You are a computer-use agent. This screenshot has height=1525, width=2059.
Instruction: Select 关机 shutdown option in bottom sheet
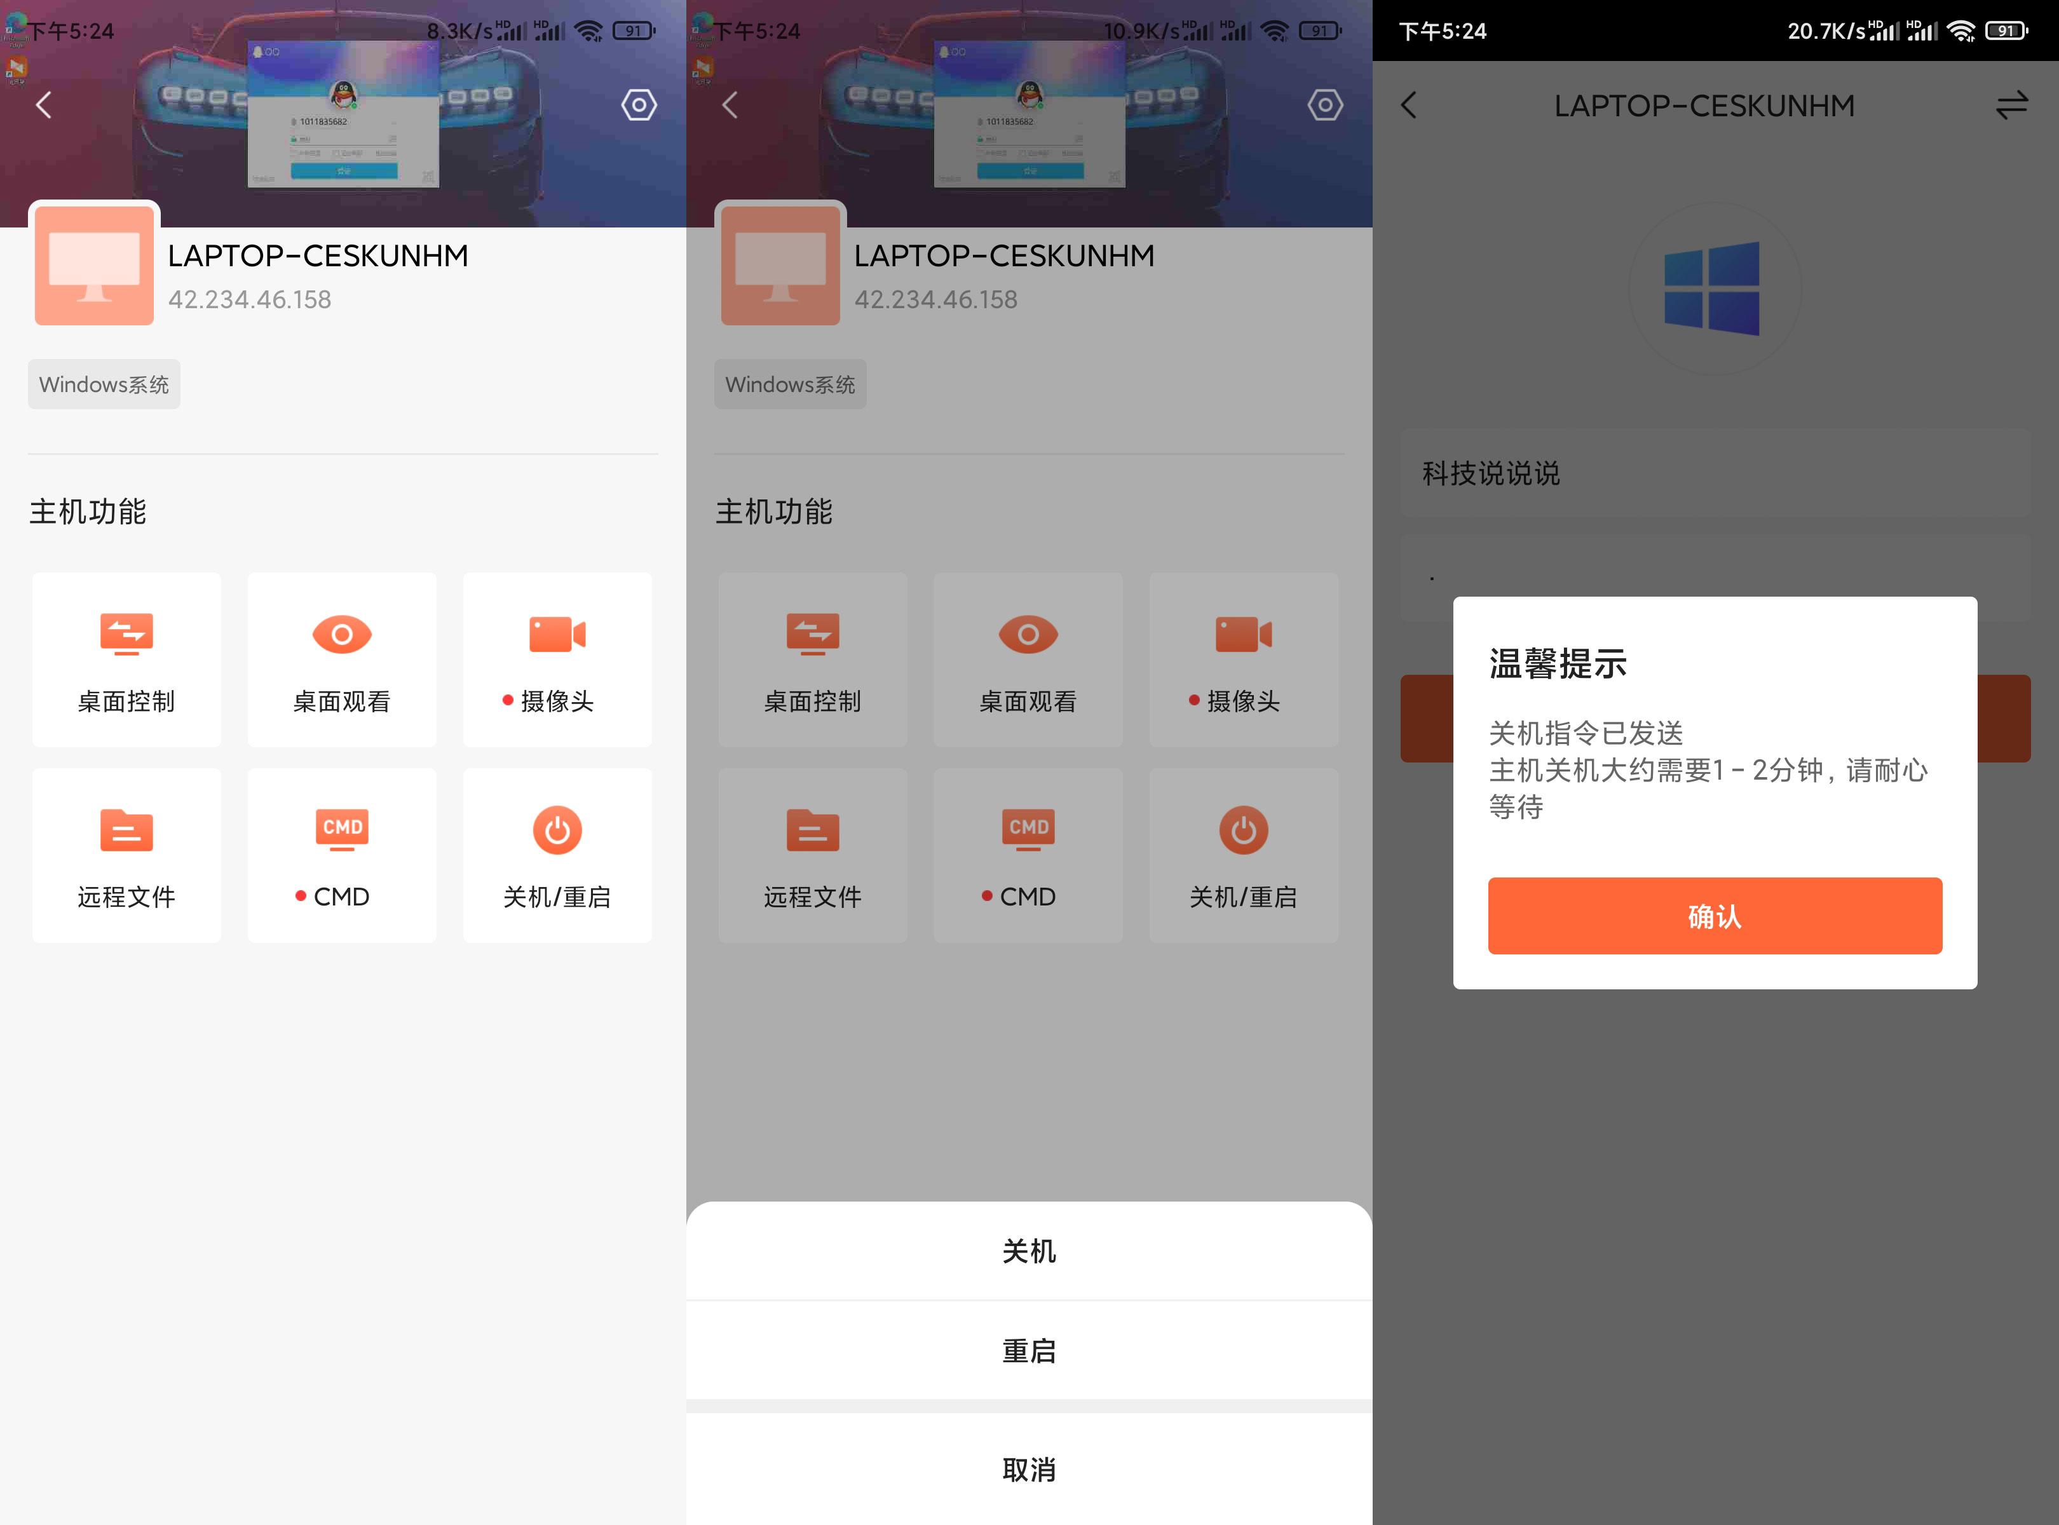[1029, 1252]
